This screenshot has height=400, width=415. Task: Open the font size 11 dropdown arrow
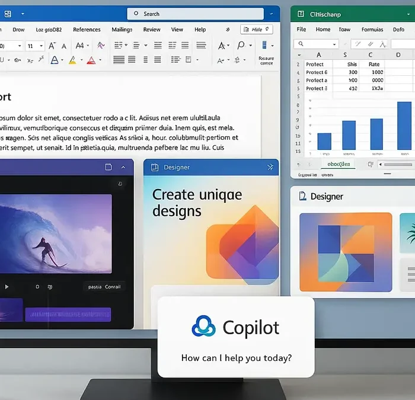[x=41, y=46]
